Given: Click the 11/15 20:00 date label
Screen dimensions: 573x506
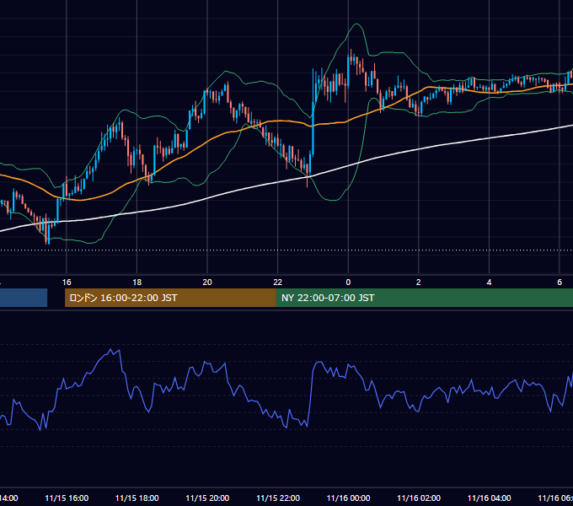Looking at the screenshot, I should (207, 498).
